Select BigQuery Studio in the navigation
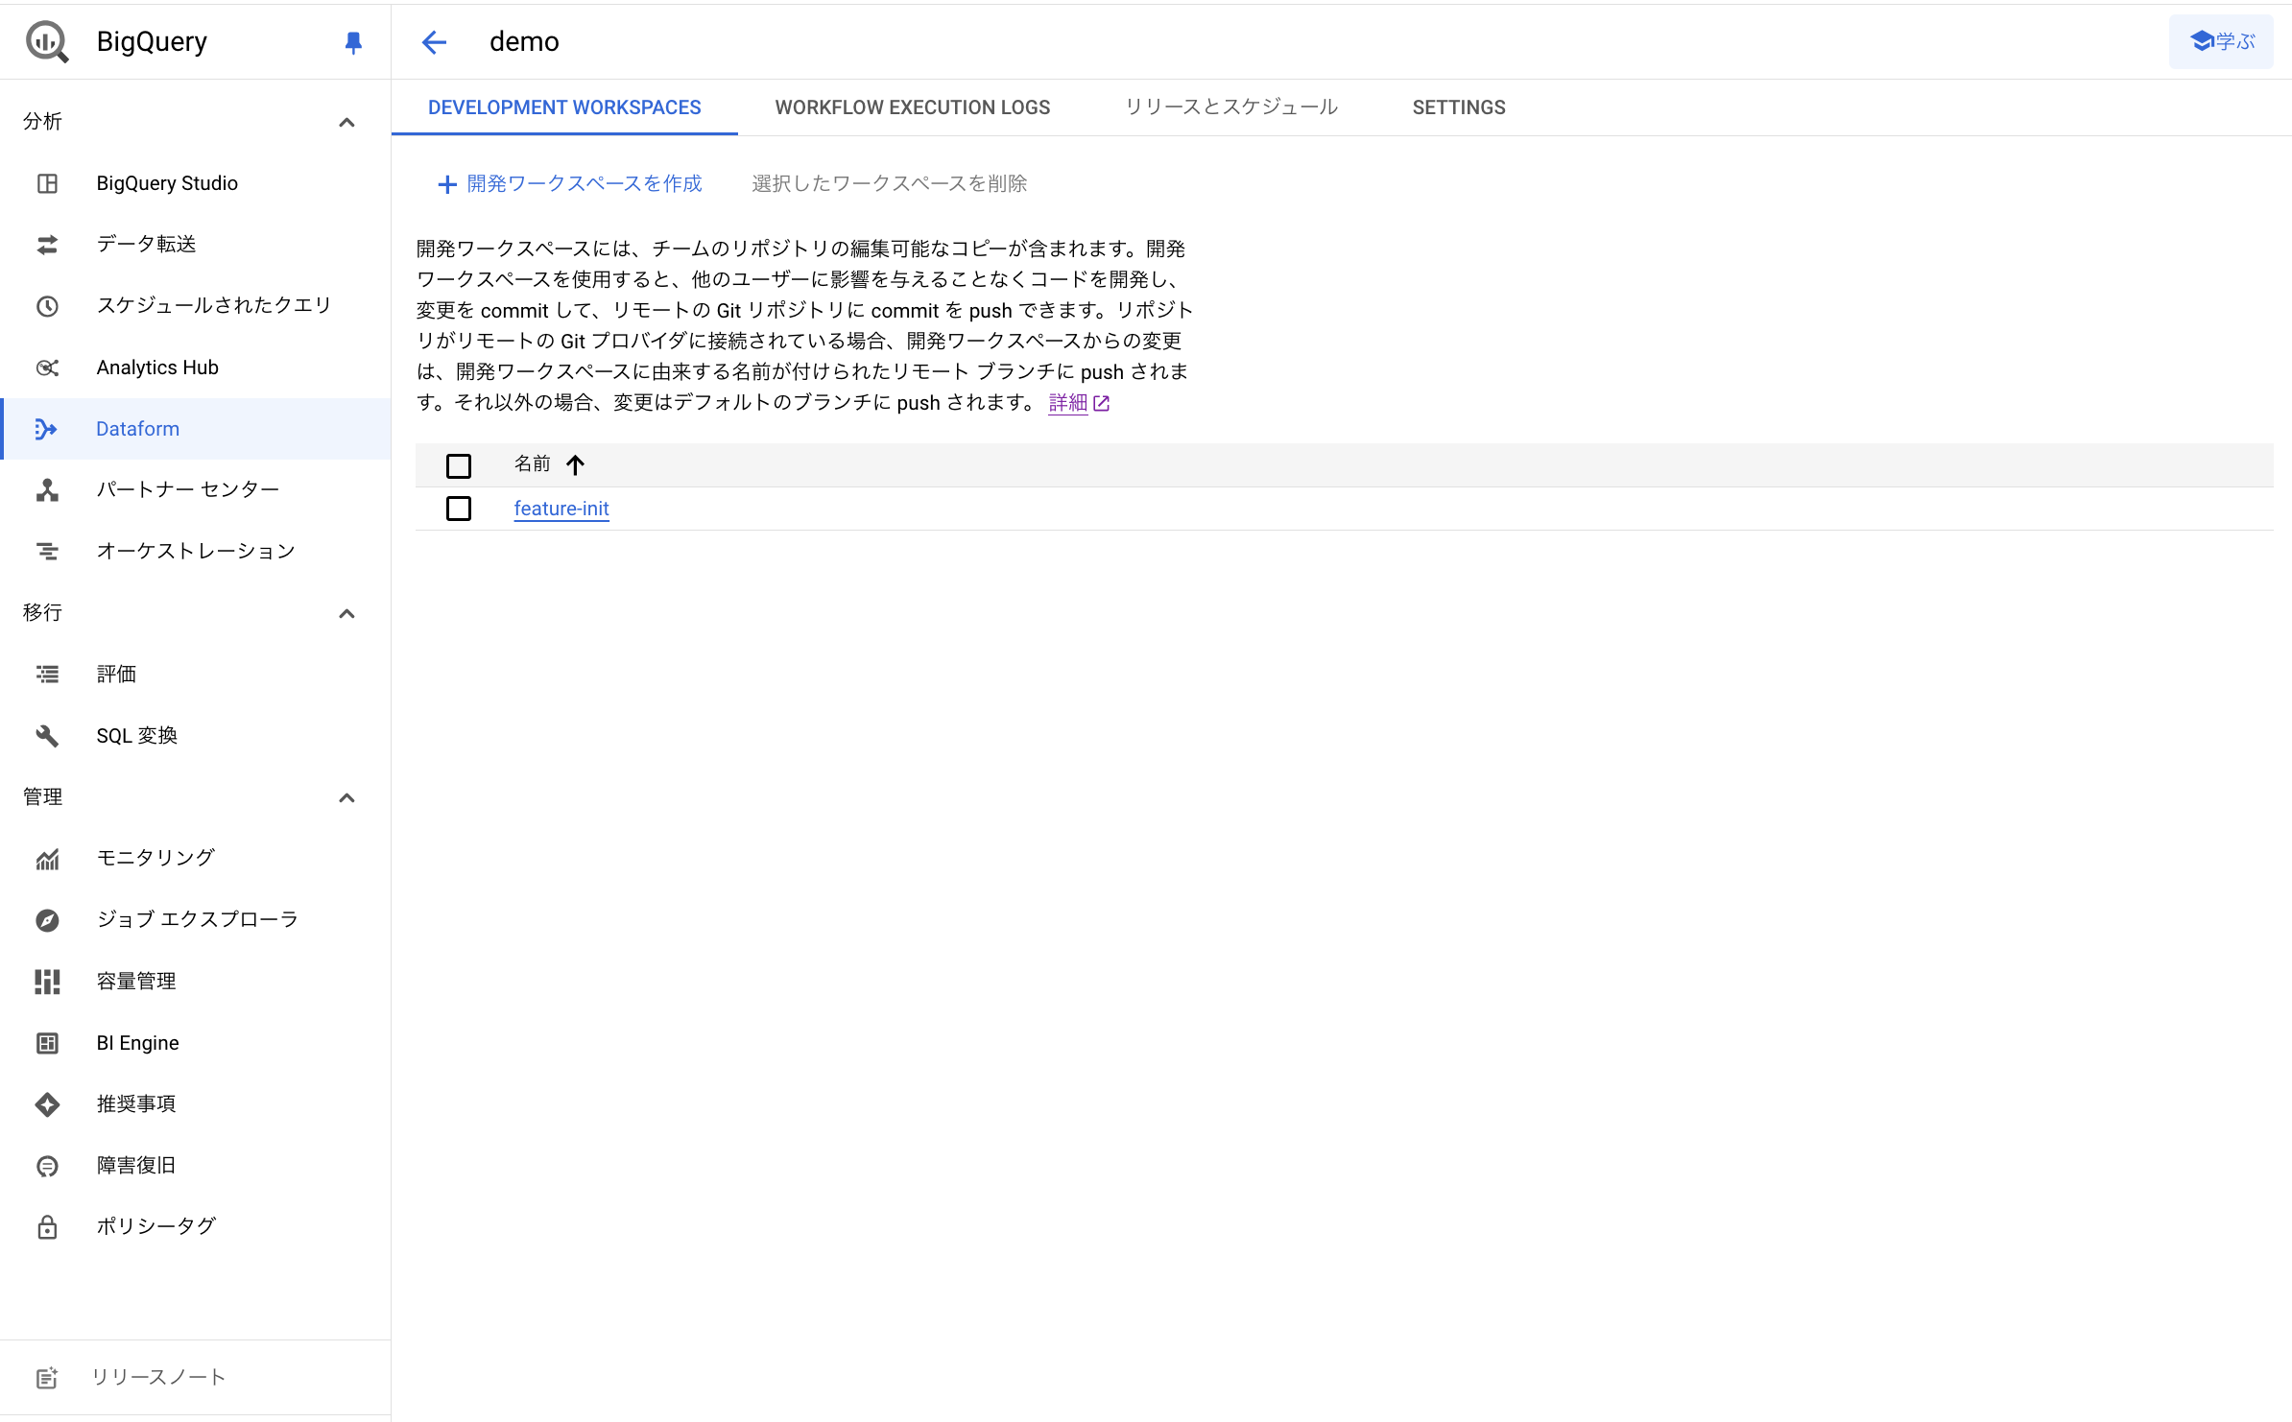Image resolution: width=2292 pixels, height=1422 pixels. click(x=166, y=182)
